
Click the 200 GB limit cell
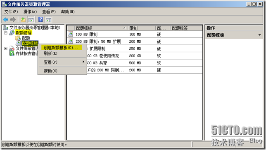click(135, 55)
